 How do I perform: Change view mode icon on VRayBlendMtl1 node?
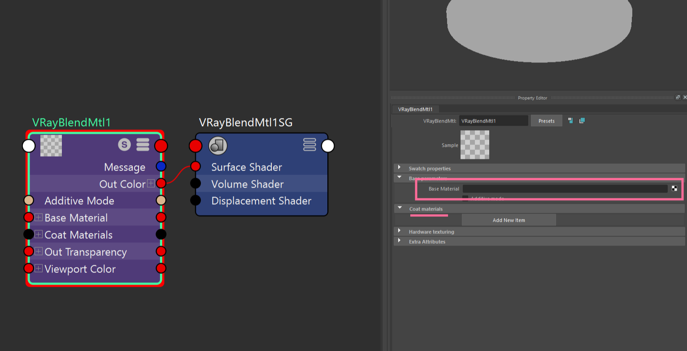[x=143, y=145]
